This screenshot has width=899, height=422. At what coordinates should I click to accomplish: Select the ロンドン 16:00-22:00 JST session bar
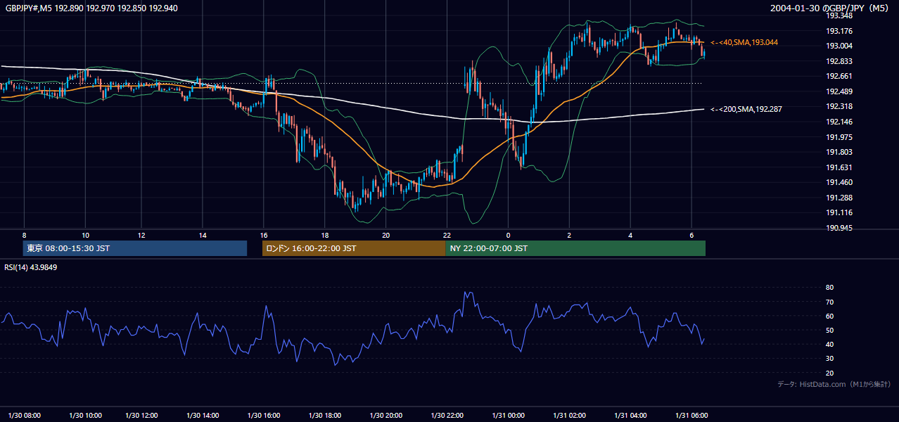[354, 248]
